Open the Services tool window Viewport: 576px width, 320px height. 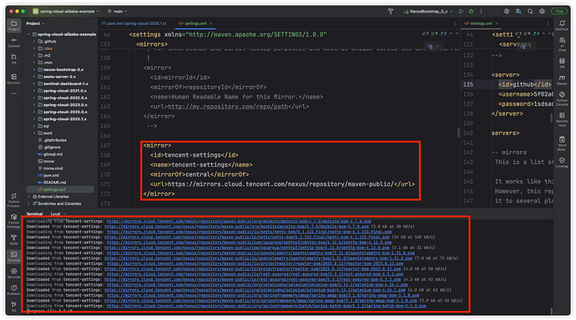(x=13, y=273)
